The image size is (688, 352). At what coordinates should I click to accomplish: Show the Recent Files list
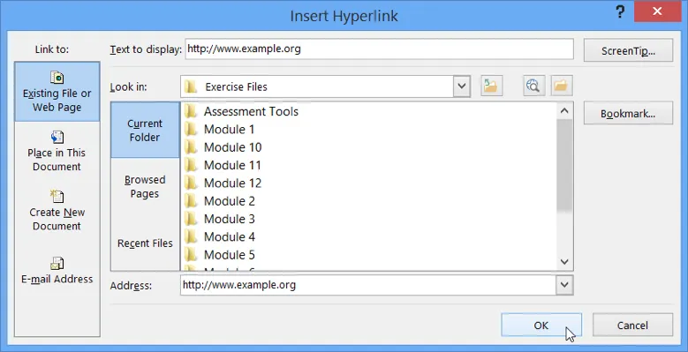(145, 243)
